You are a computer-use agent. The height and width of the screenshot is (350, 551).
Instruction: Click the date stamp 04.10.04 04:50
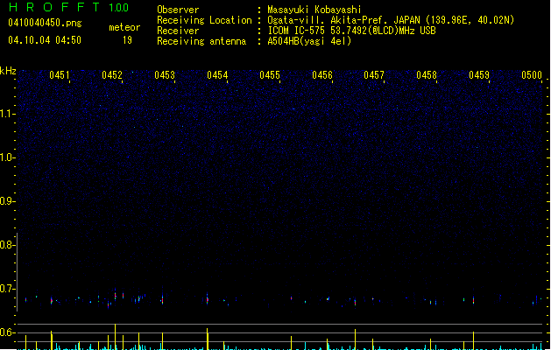pos(45,40)
